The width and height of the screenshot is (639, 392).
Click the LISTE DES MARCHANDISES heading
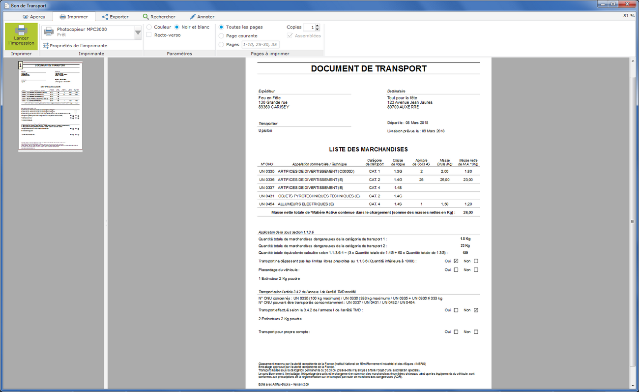(x=368, y=150)
